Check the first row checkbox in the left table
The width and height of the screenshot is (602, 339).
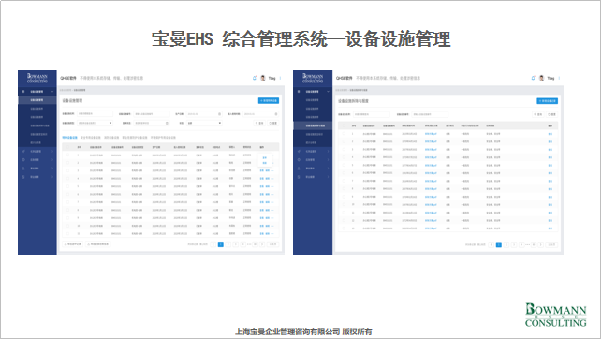(x=68, y=155)
